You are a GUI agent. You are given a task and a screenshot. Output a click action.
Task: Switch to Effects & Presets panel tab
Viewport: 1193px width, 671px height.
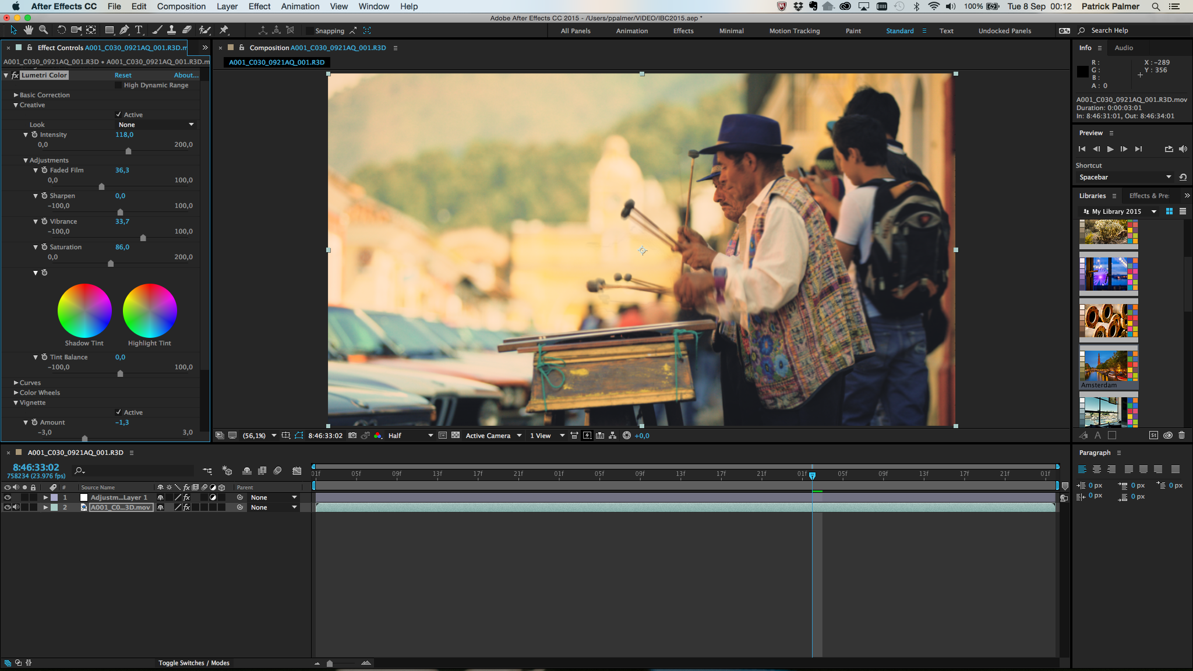tap(1149, 196)
